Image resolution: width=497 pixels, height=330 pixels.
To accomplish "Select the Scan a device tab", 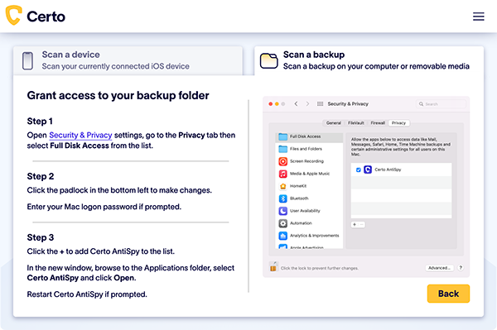I will [x=128, y=60].
